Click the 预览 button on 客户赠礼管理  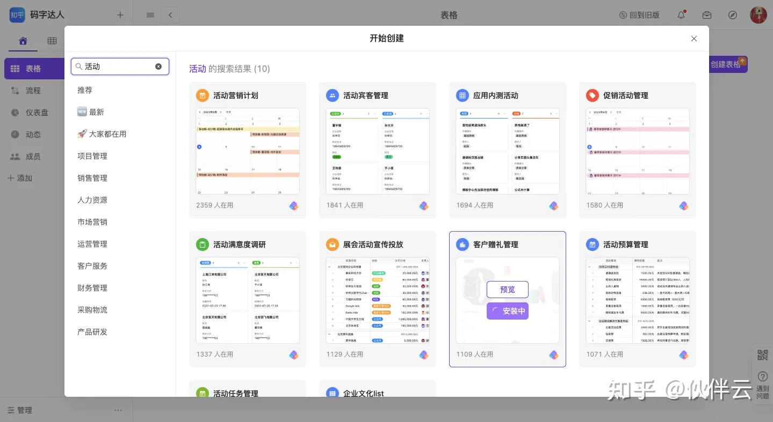(x=507, y=290)
